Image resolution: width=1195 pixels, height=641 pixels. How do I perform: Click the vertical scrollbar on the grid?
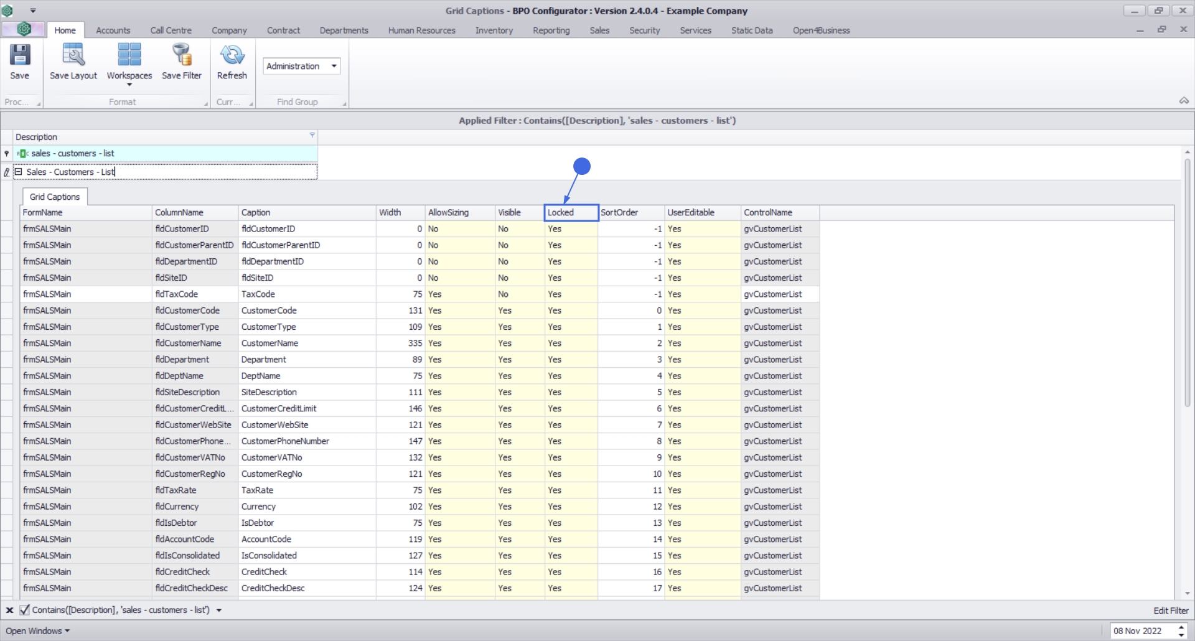pyautogui.click(x=1187, y=280)
